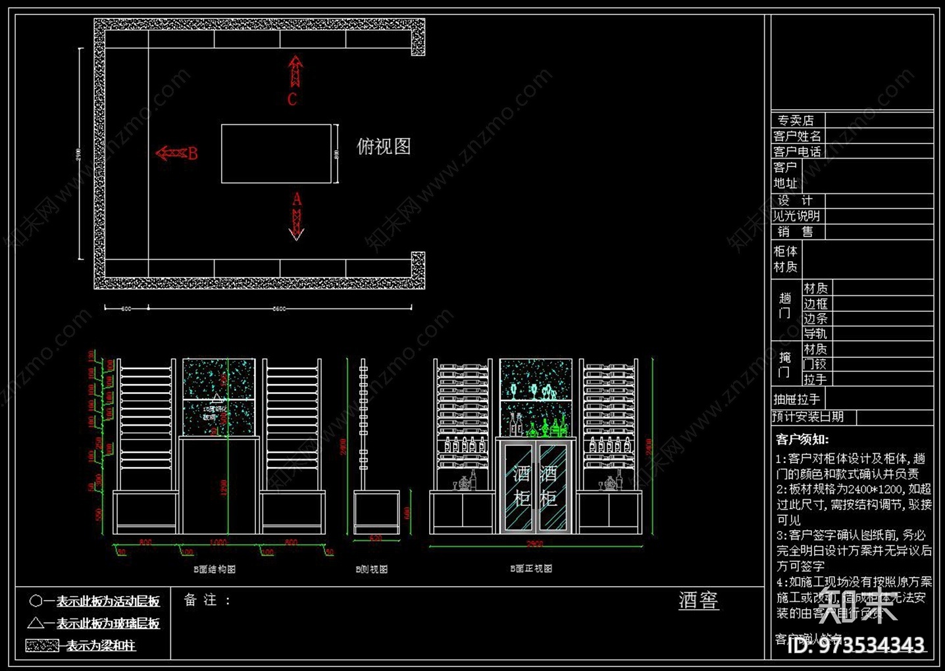The image size is (945, 671).
Task: Click the wine glasses on the front elevation shelf
Action: (x=534, y=392)
